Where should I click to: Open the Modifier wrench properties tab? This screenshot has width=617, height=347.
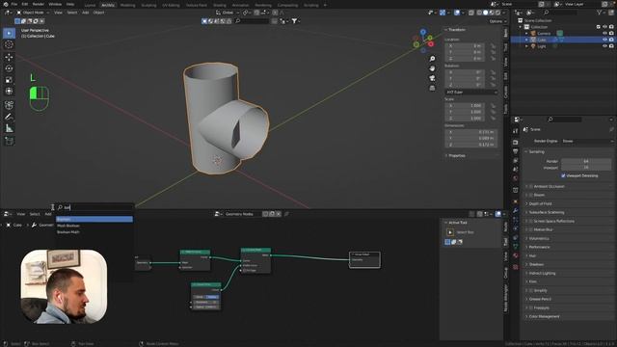pyautogui.click(x=516, y=210)
